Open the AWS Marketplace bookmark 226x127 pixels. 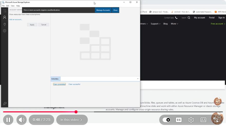[220, 12]
